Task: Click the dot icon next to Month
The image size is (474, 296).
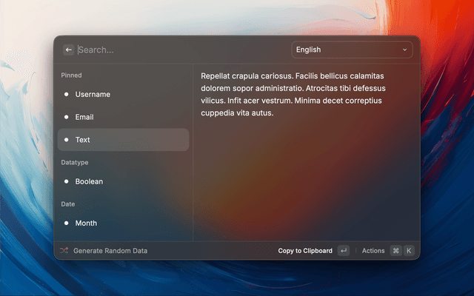Action: pos(67,223)
